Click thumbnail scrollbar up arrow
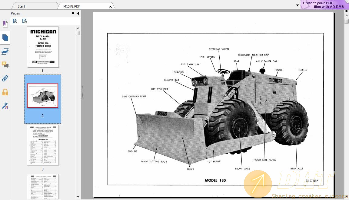 [x=78, y=28]
